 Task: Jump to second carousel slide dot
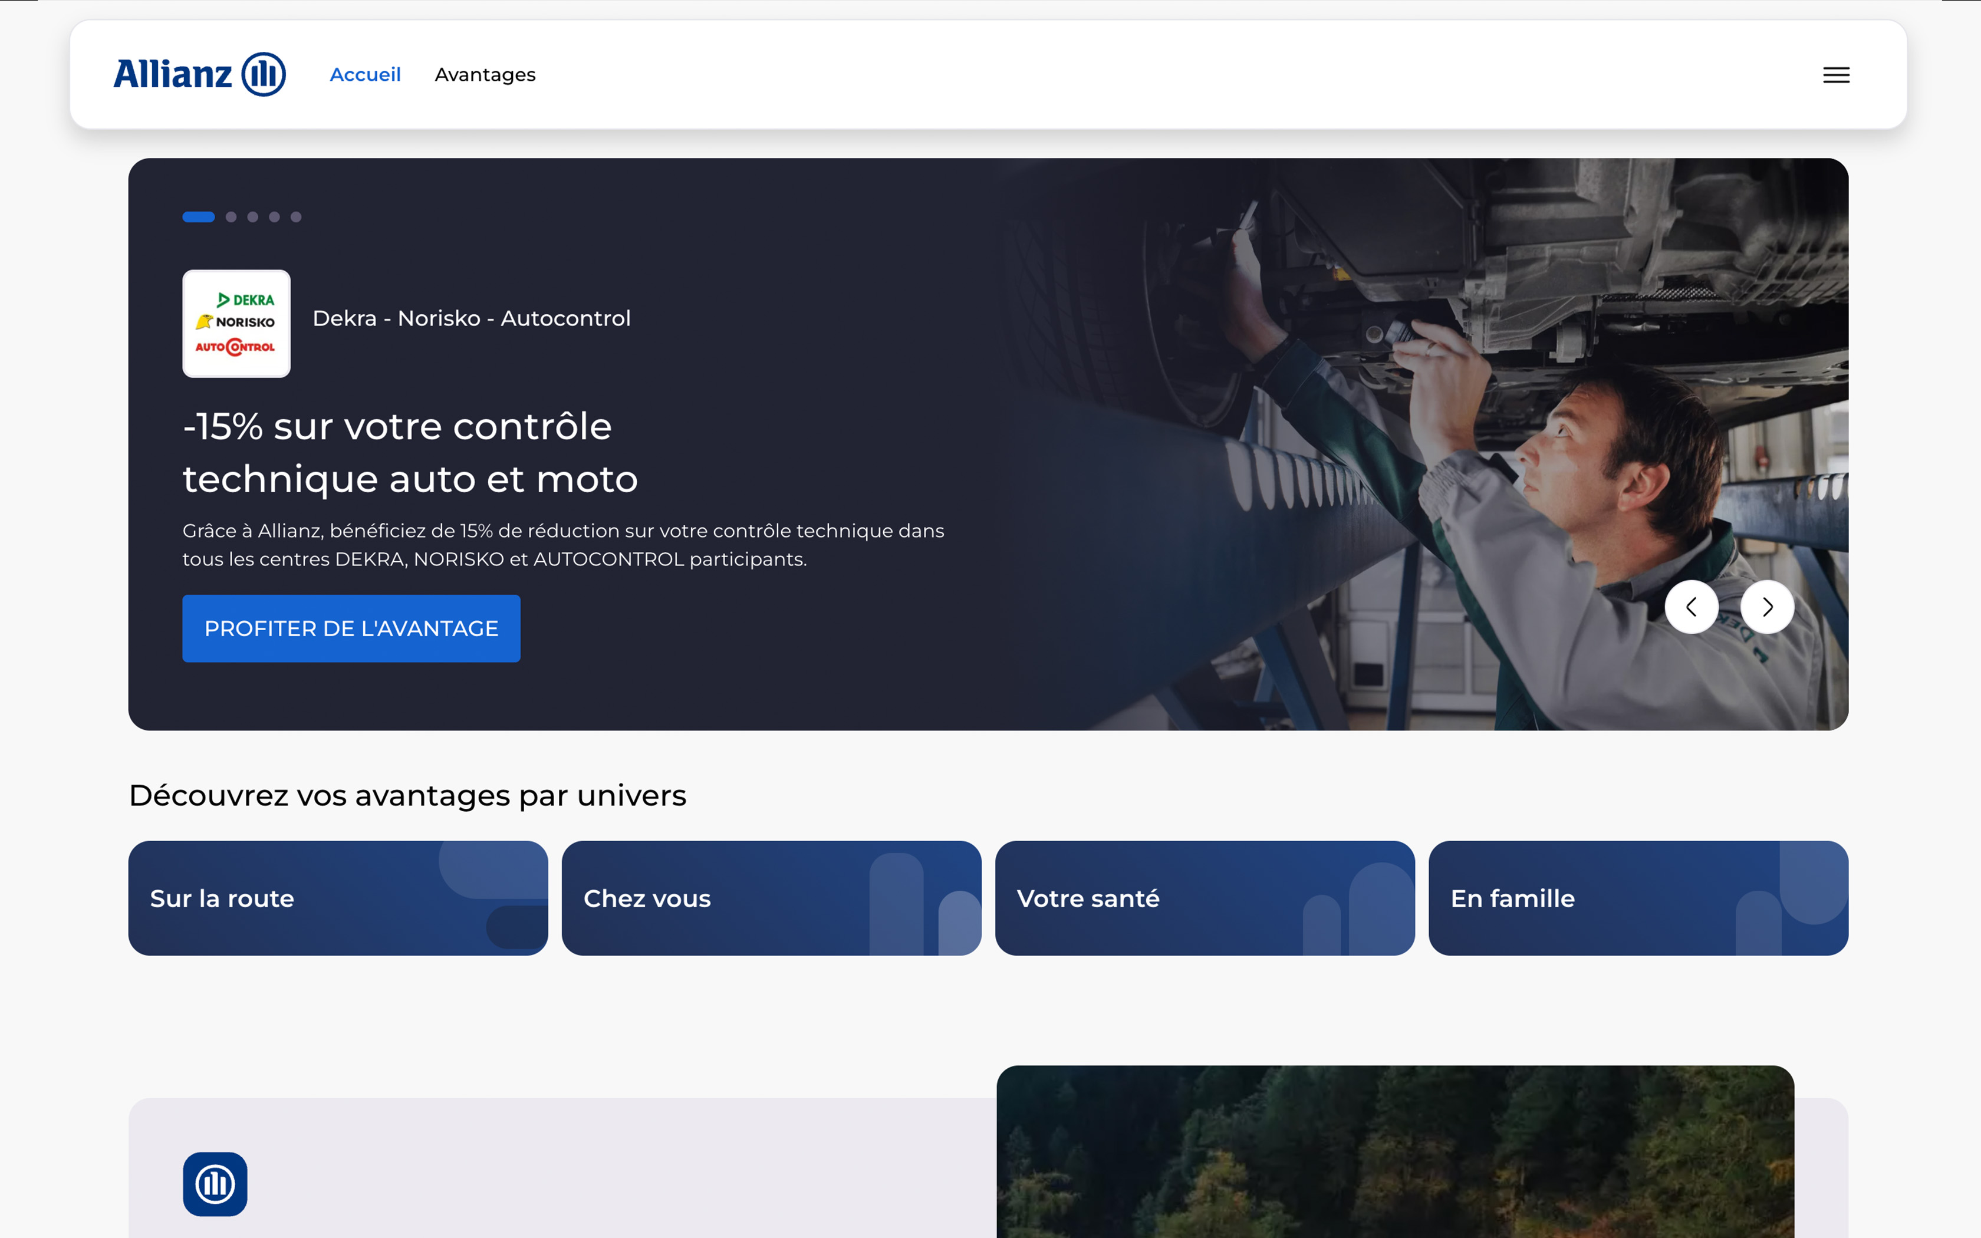232,217
